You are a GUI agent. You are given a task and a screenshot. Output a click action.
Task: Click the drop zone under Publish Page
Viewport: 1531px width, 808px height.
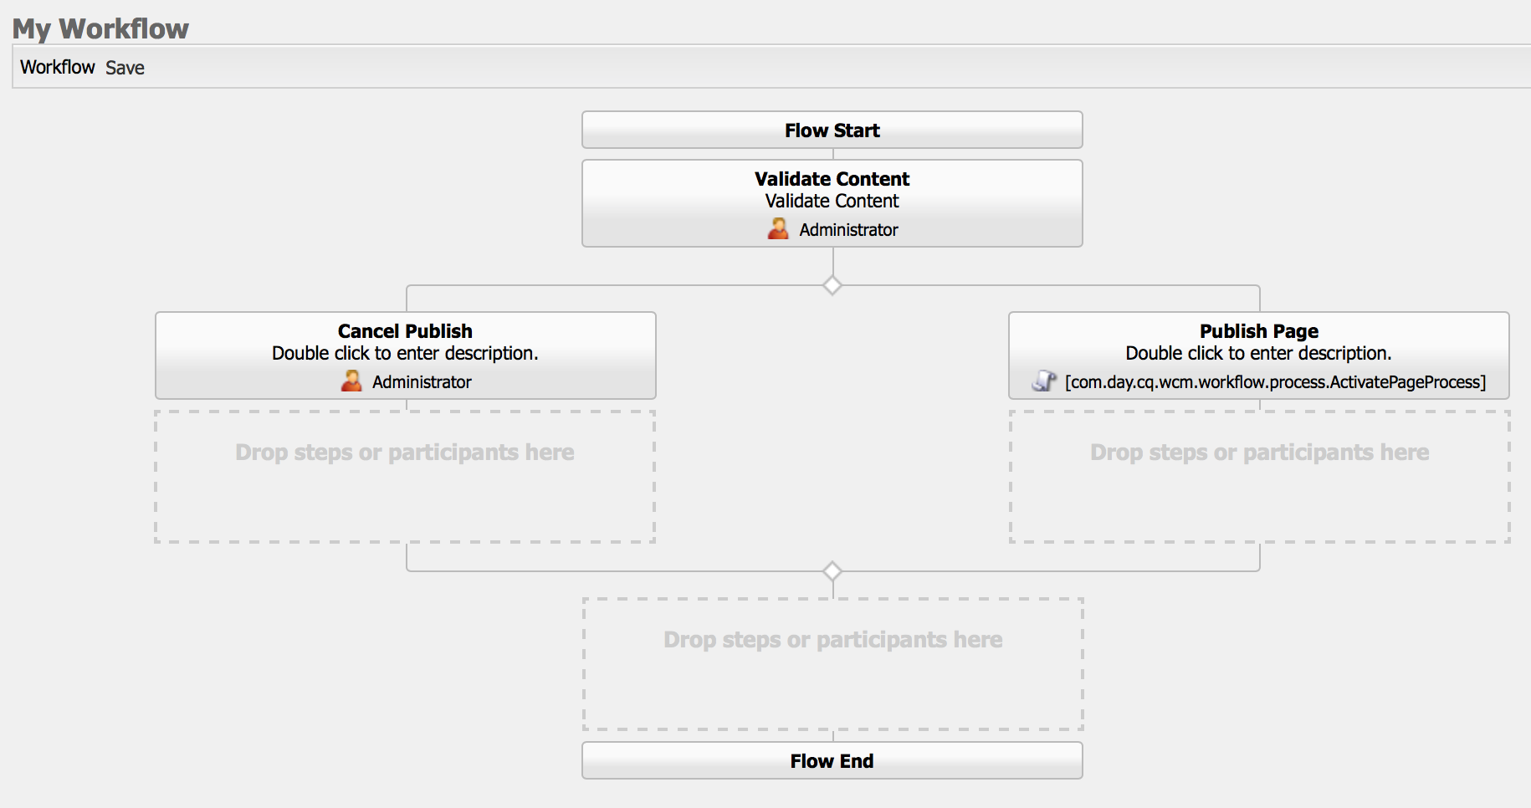click(1259, 477)
